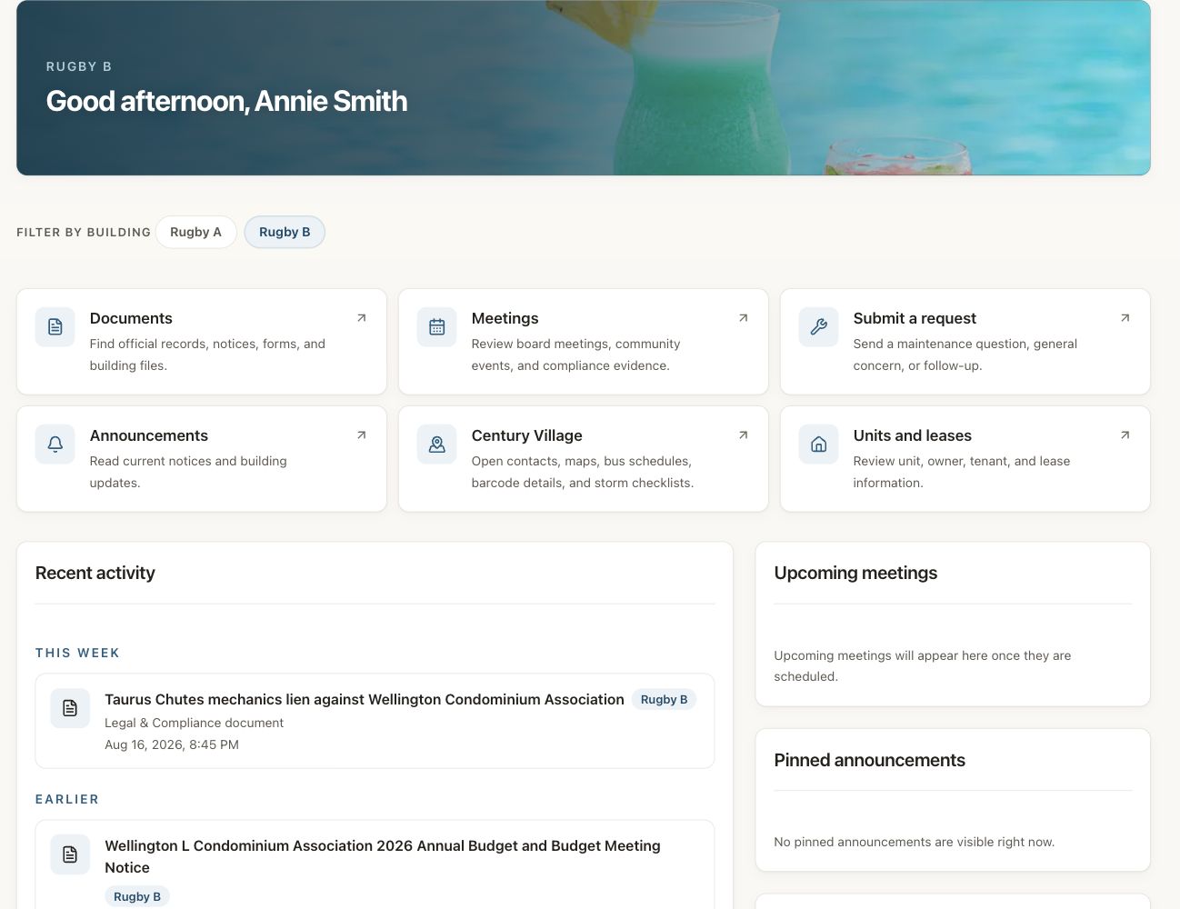Click the 'Legal & Compliance document' label

point(194,723)
